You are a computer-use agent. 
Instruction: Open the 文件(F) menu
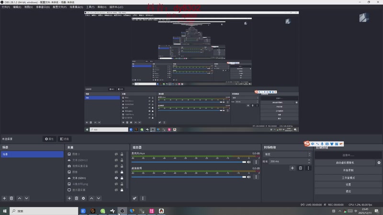coord(6,7)
